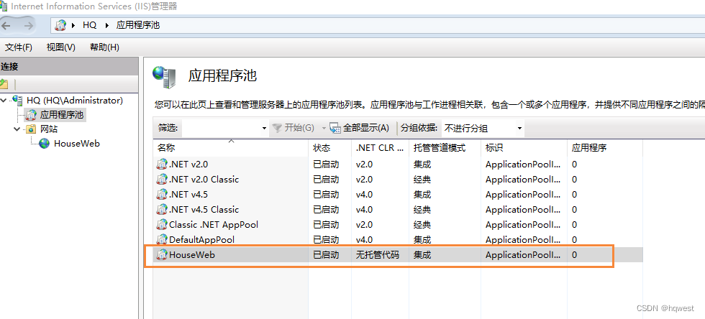Click 已启动 status in HouseWeb row
Viewport: 705px width, 319px height.
point(326,255)
